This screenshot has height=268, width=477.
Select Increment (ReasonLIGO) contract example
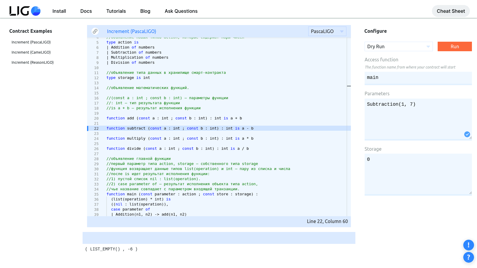(x=32, y=63)
